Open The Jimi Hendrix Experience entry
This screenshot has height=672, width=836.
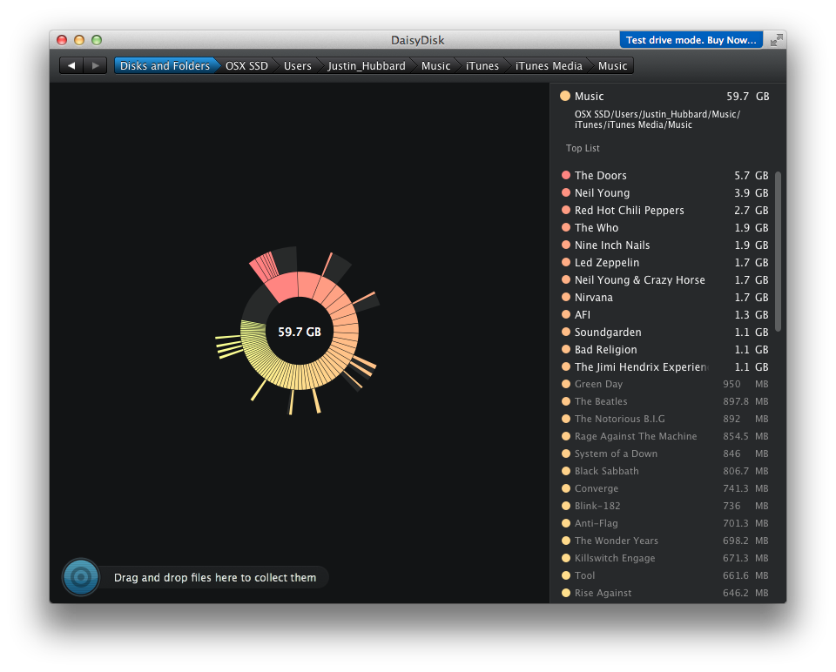click(x=664, y=367)
